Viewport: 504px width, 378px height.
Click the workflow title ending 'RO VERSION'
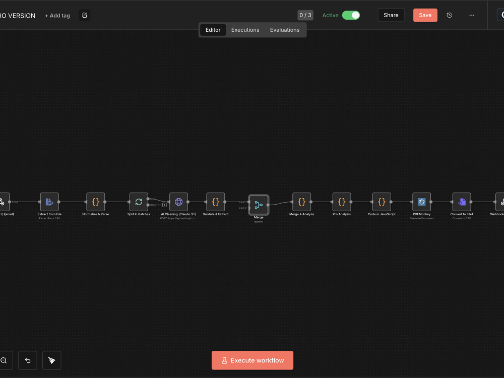tap(18, 16)
